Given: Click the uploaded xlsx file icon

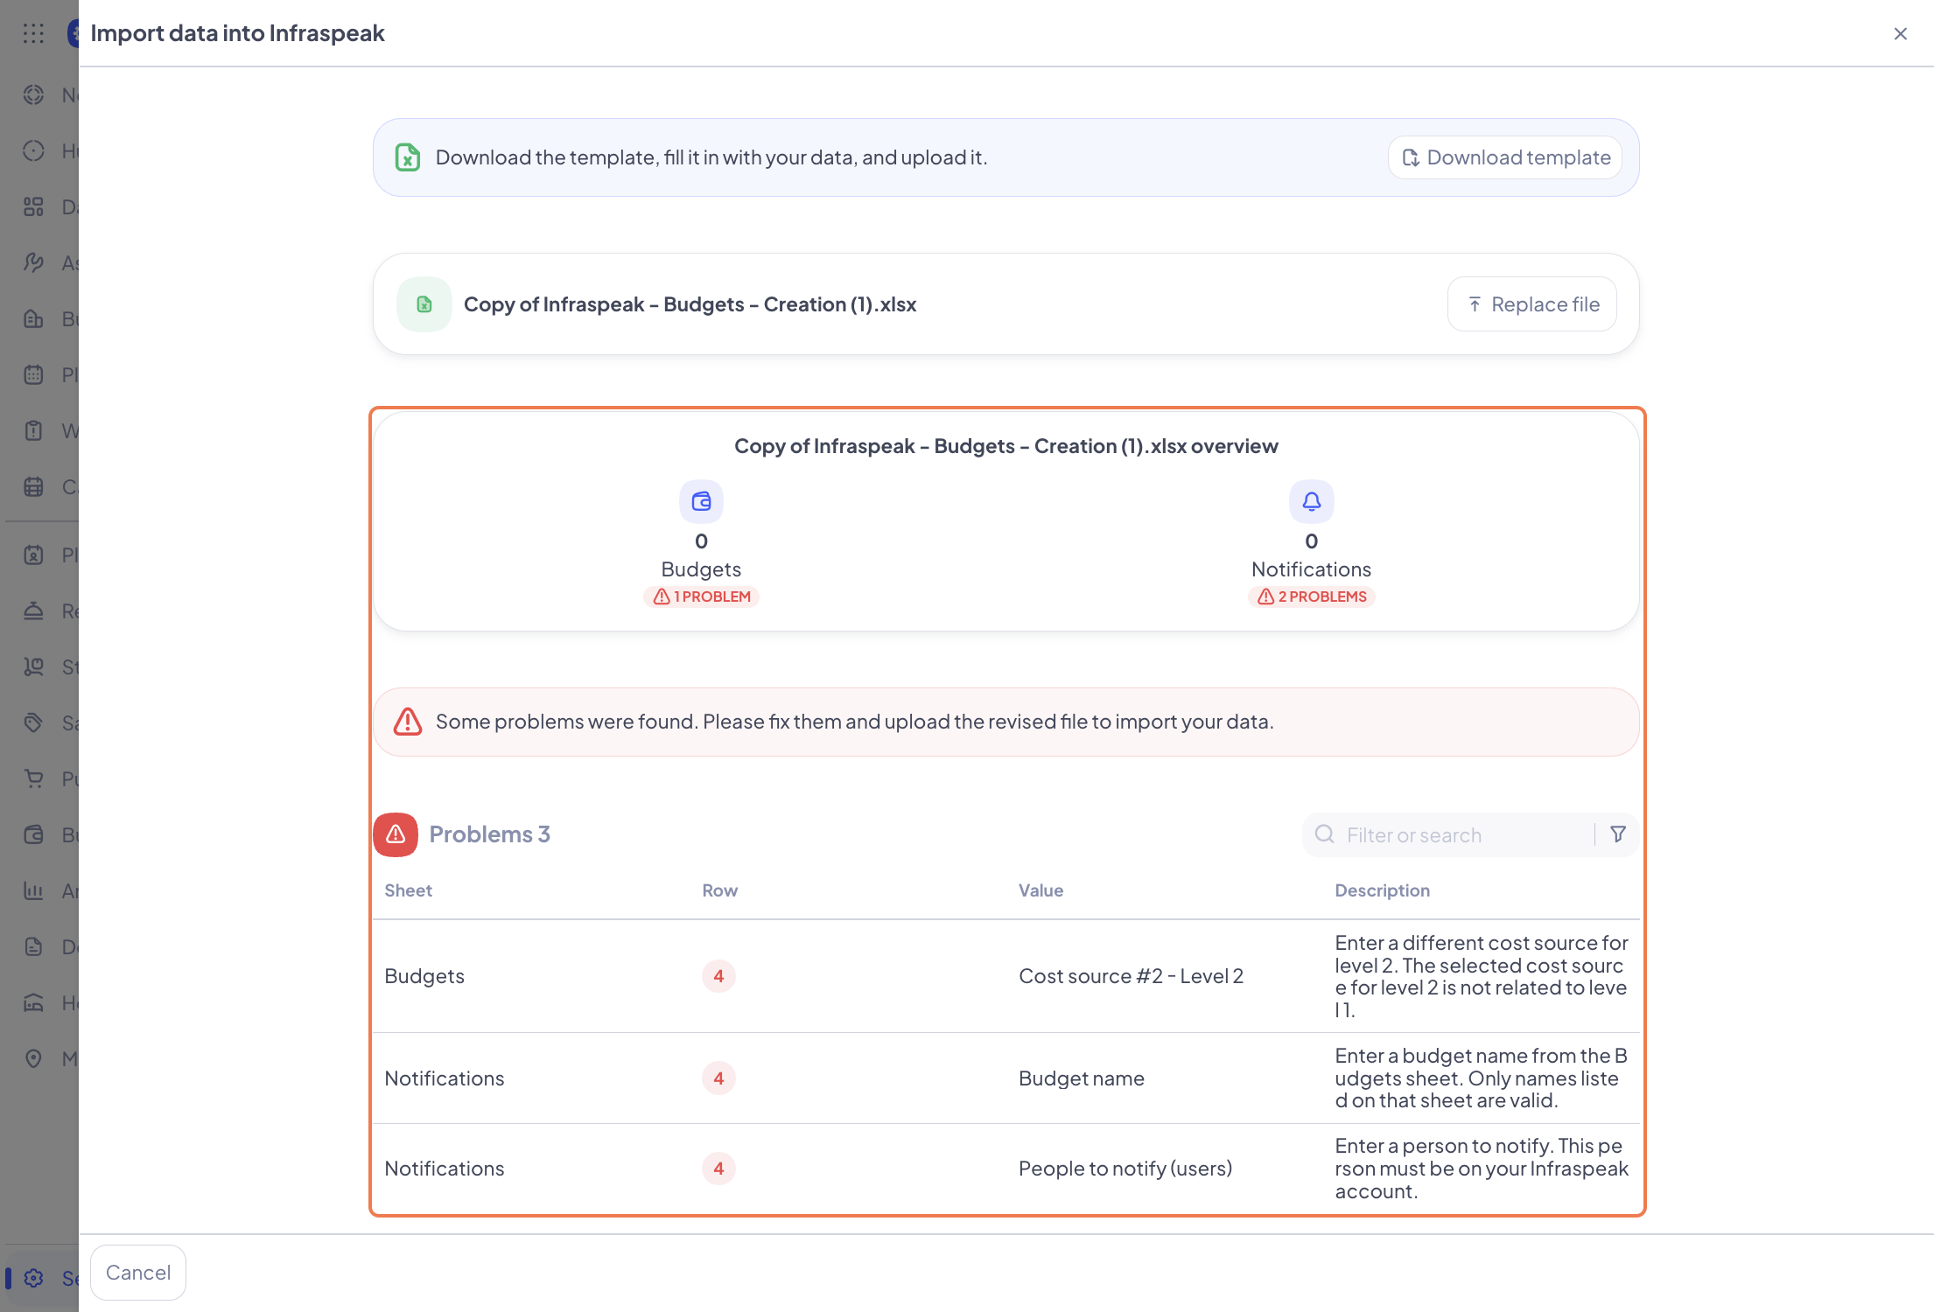Looking at the screenshot, I should point(424,304).
